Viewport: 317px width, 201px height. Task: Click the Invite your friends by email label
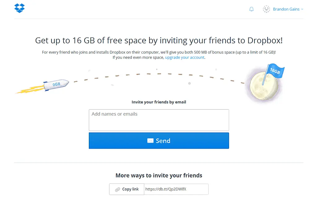tap(159, 102)
